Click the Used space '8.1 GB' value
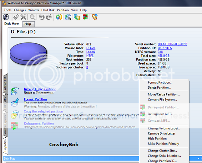This screenshot has width=202, height=163. (x=162, y=63)
